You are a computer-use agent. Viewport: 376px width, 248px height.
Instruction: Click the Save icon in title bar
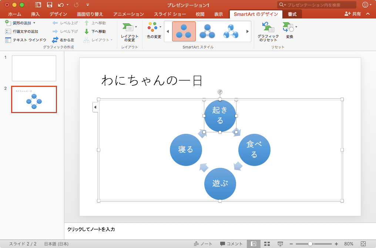coord(50,5)
